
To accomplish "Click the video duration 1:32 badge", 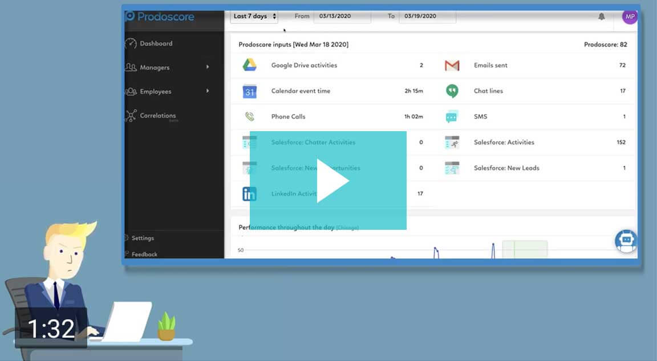I will 51,328.
